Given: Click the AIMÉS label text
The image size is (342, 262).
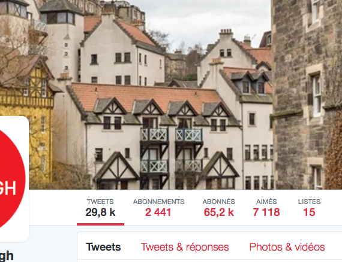Looking at the screenshot, I should pos(266,202).
